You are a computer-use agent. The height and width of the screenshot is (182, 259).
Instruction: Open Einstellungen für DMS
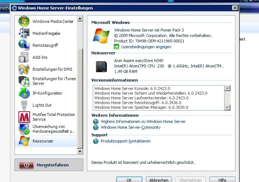point(46,69)
